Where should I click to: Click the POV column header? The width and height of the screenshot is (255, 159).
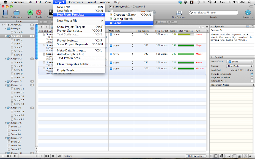point(201,31)
